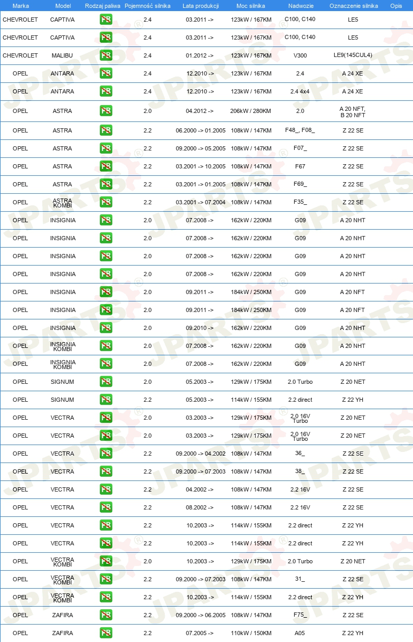Screen dimensions: 413x642
Task: Click the Marka column header
Action: click(21, 6)
